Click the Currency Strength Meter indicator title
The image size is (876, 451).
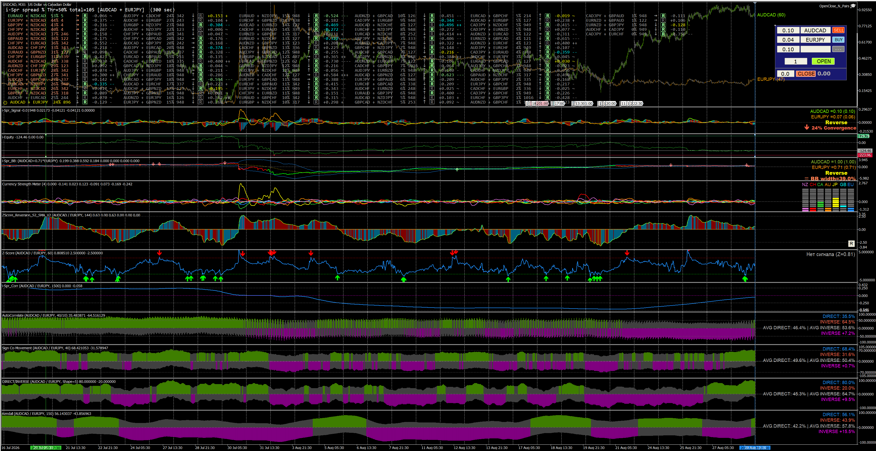67,184
